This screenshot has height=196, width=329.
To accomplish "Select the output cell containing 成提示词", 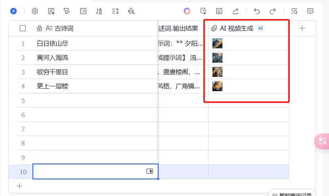I will (183, 58).
